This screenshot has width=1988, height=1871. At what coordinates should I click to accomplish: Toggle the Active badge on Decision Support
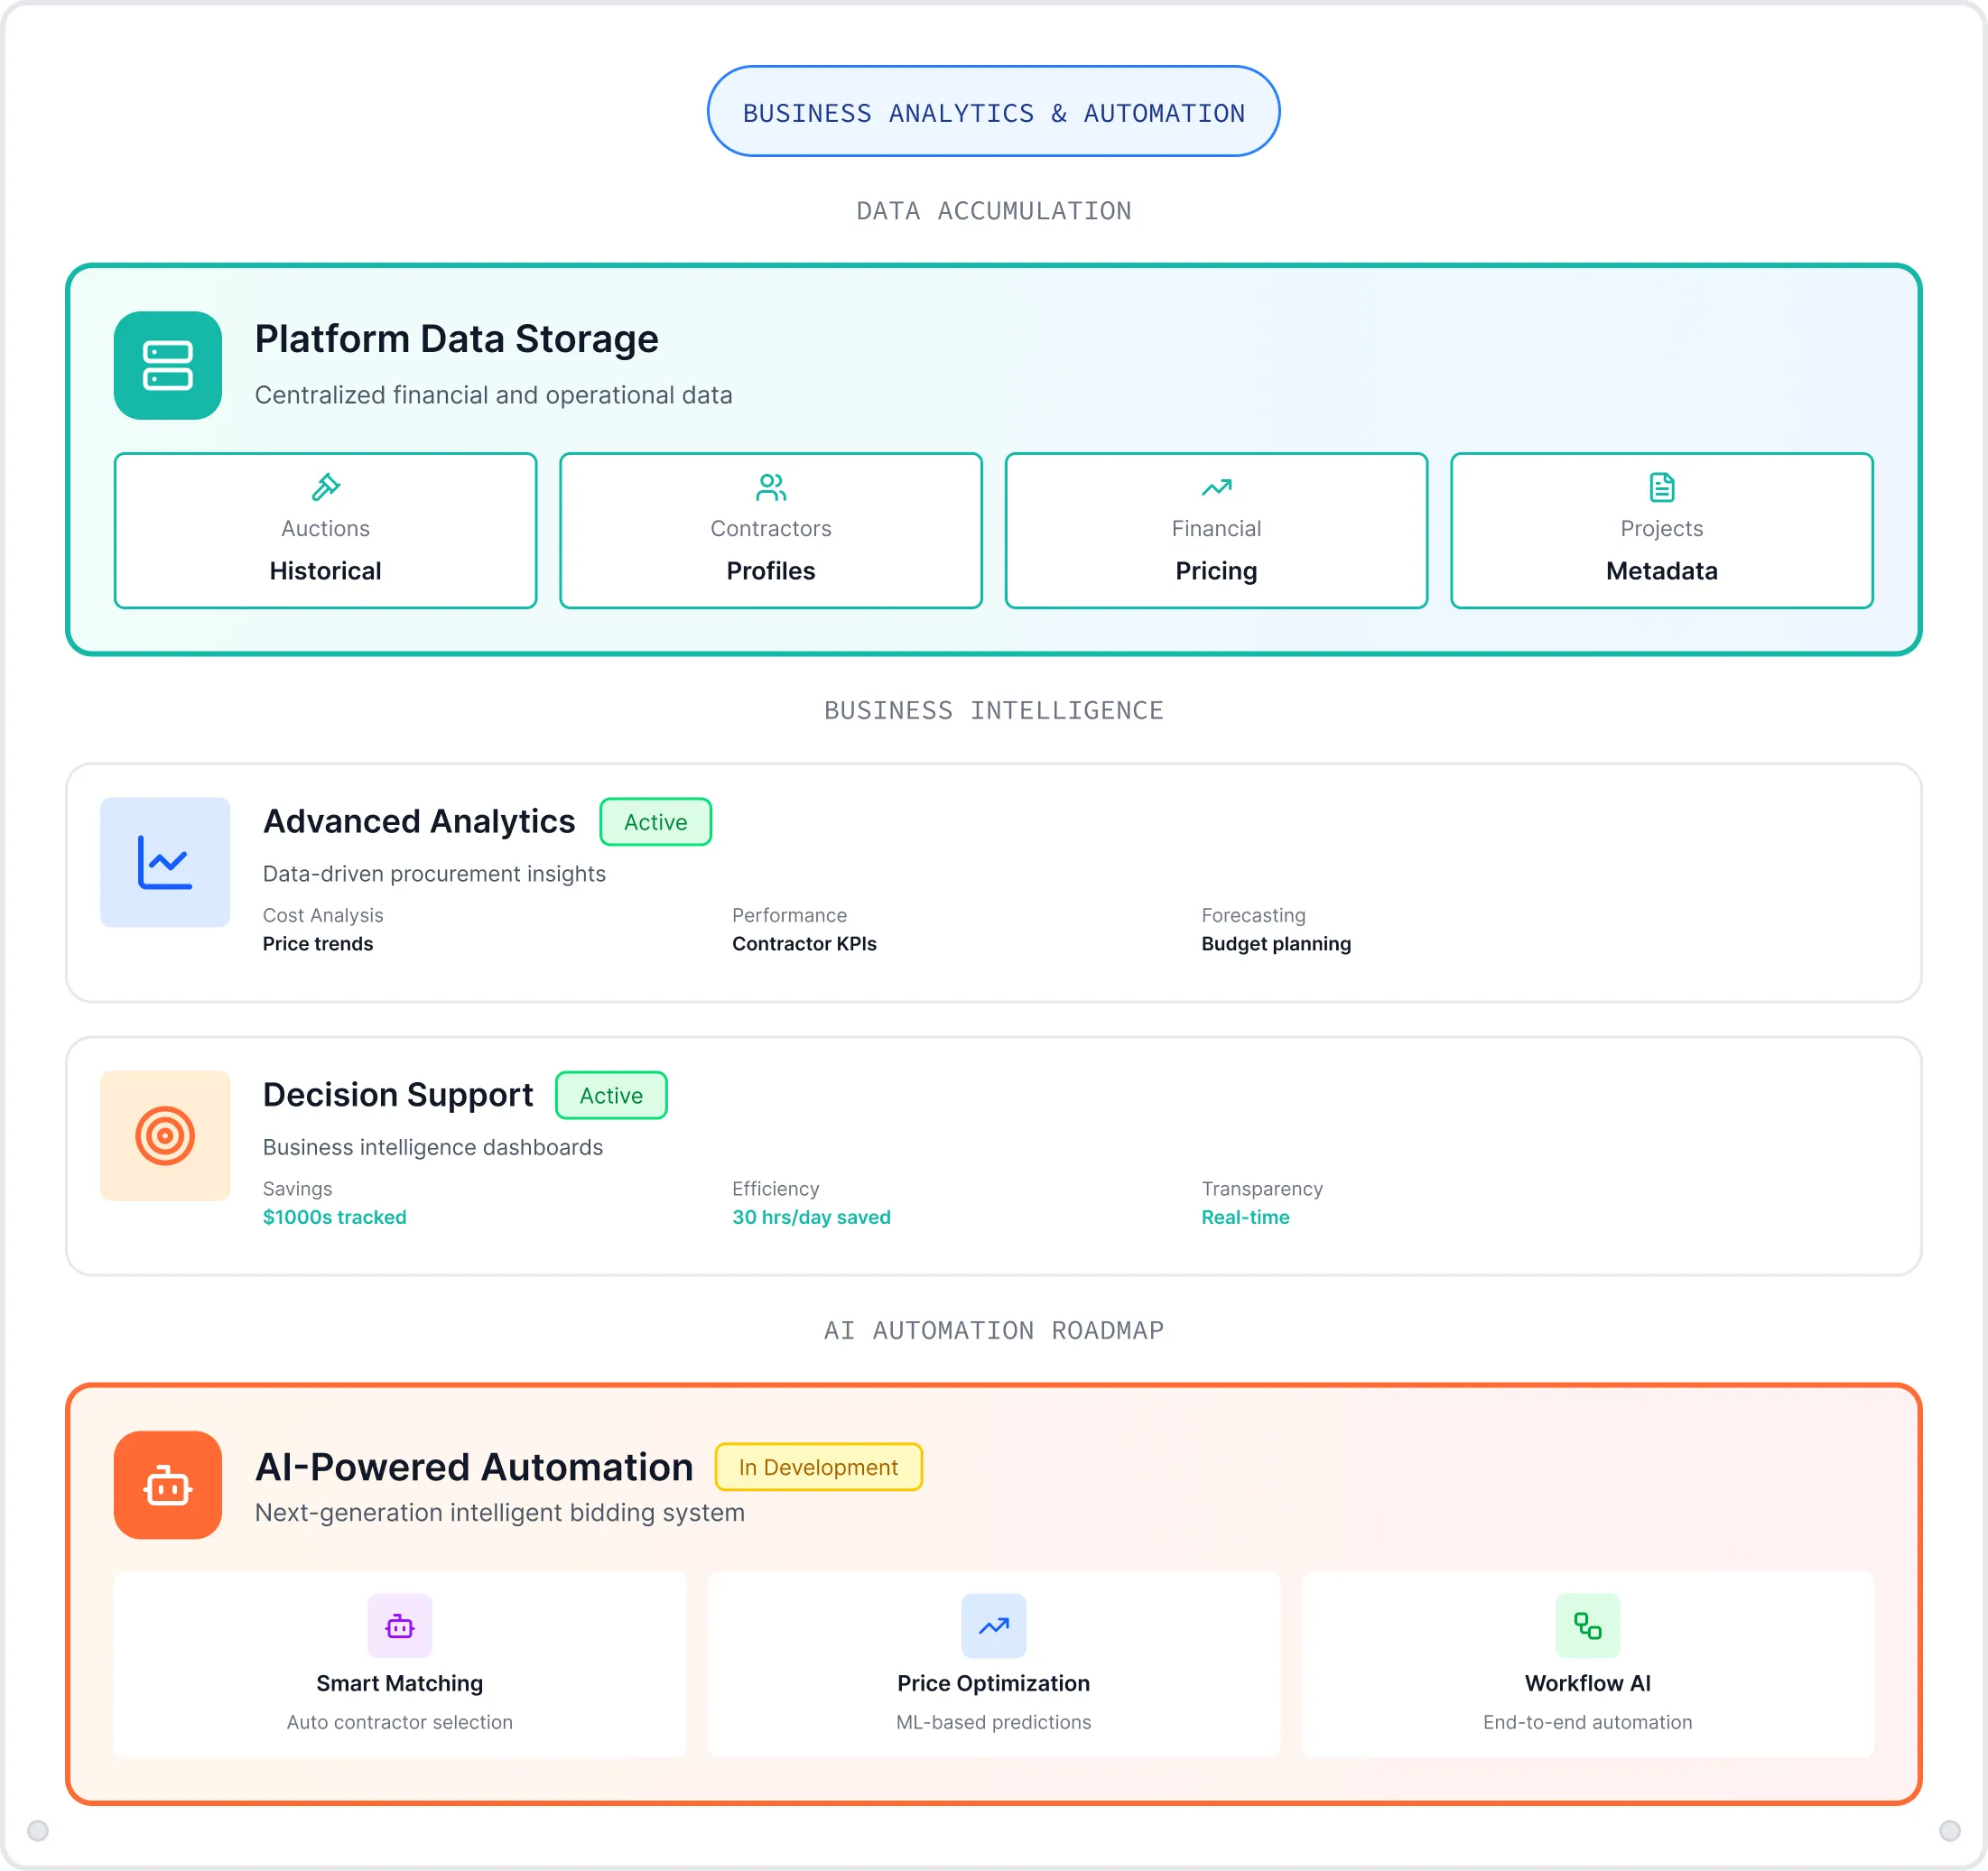[610, 1096]
